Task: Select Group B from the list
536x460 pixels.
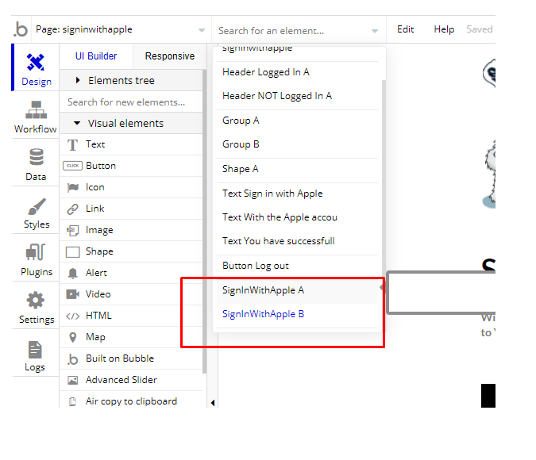Action: coord(297,144)
